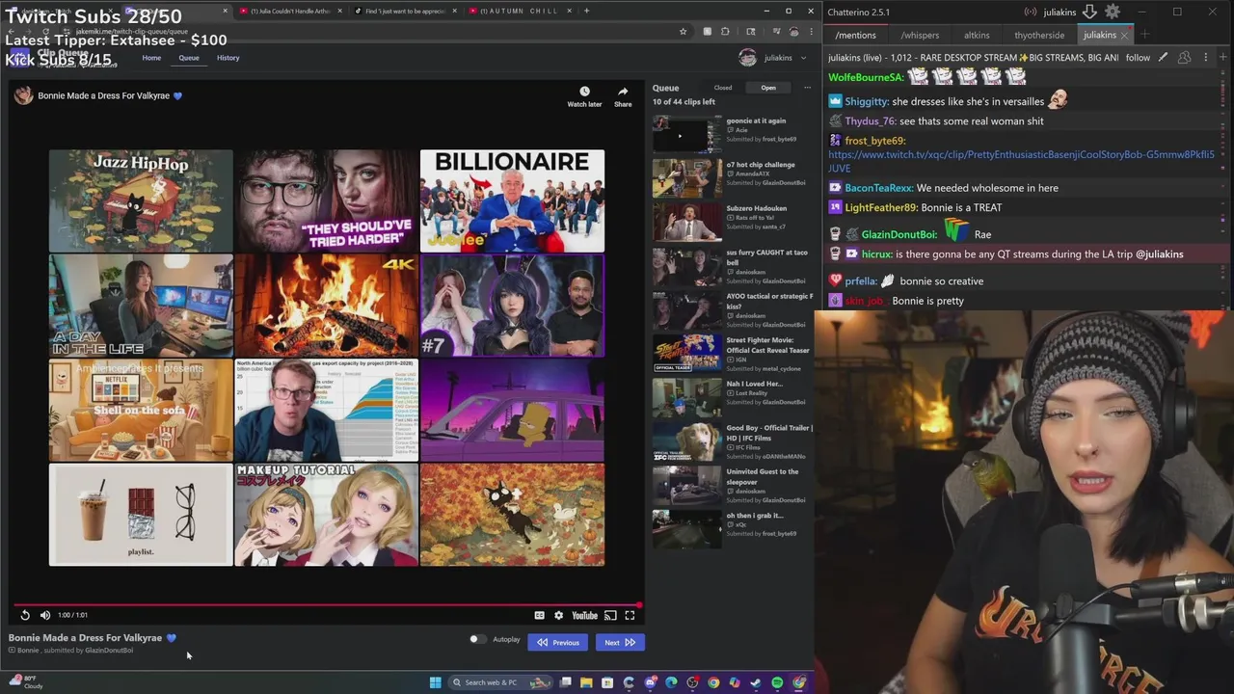
Task: Replay the clip with the replay icon
Action: 25,615
